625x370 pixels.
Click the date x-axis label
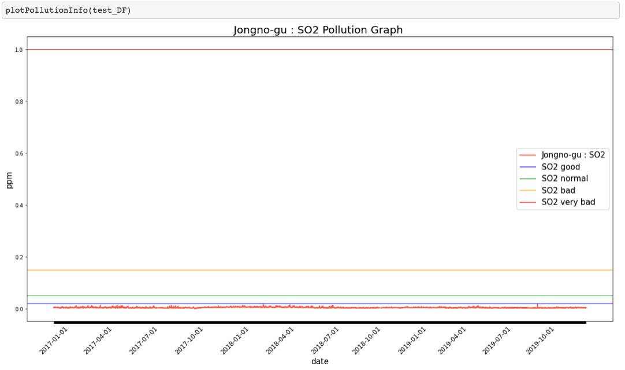pyautogui.click(x=319, y=361)
